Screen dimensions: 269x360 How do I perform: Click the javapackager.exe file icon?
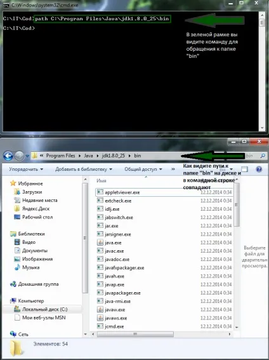pos(100,293)
